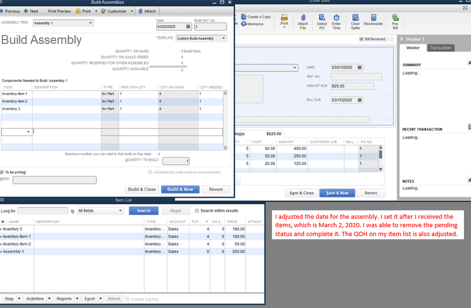471x308 pixels.
Task: Click the Print icon in Build Assemblies toolbar
Action: pyautogui.click(x=78, y=11)
